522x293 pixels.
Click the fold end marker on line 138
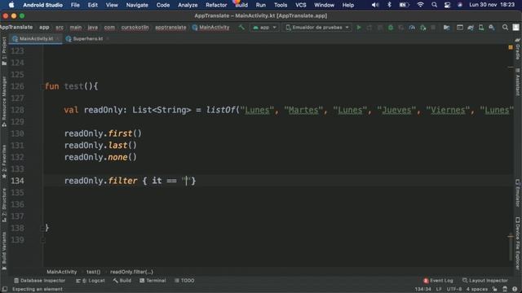point(42,228)
